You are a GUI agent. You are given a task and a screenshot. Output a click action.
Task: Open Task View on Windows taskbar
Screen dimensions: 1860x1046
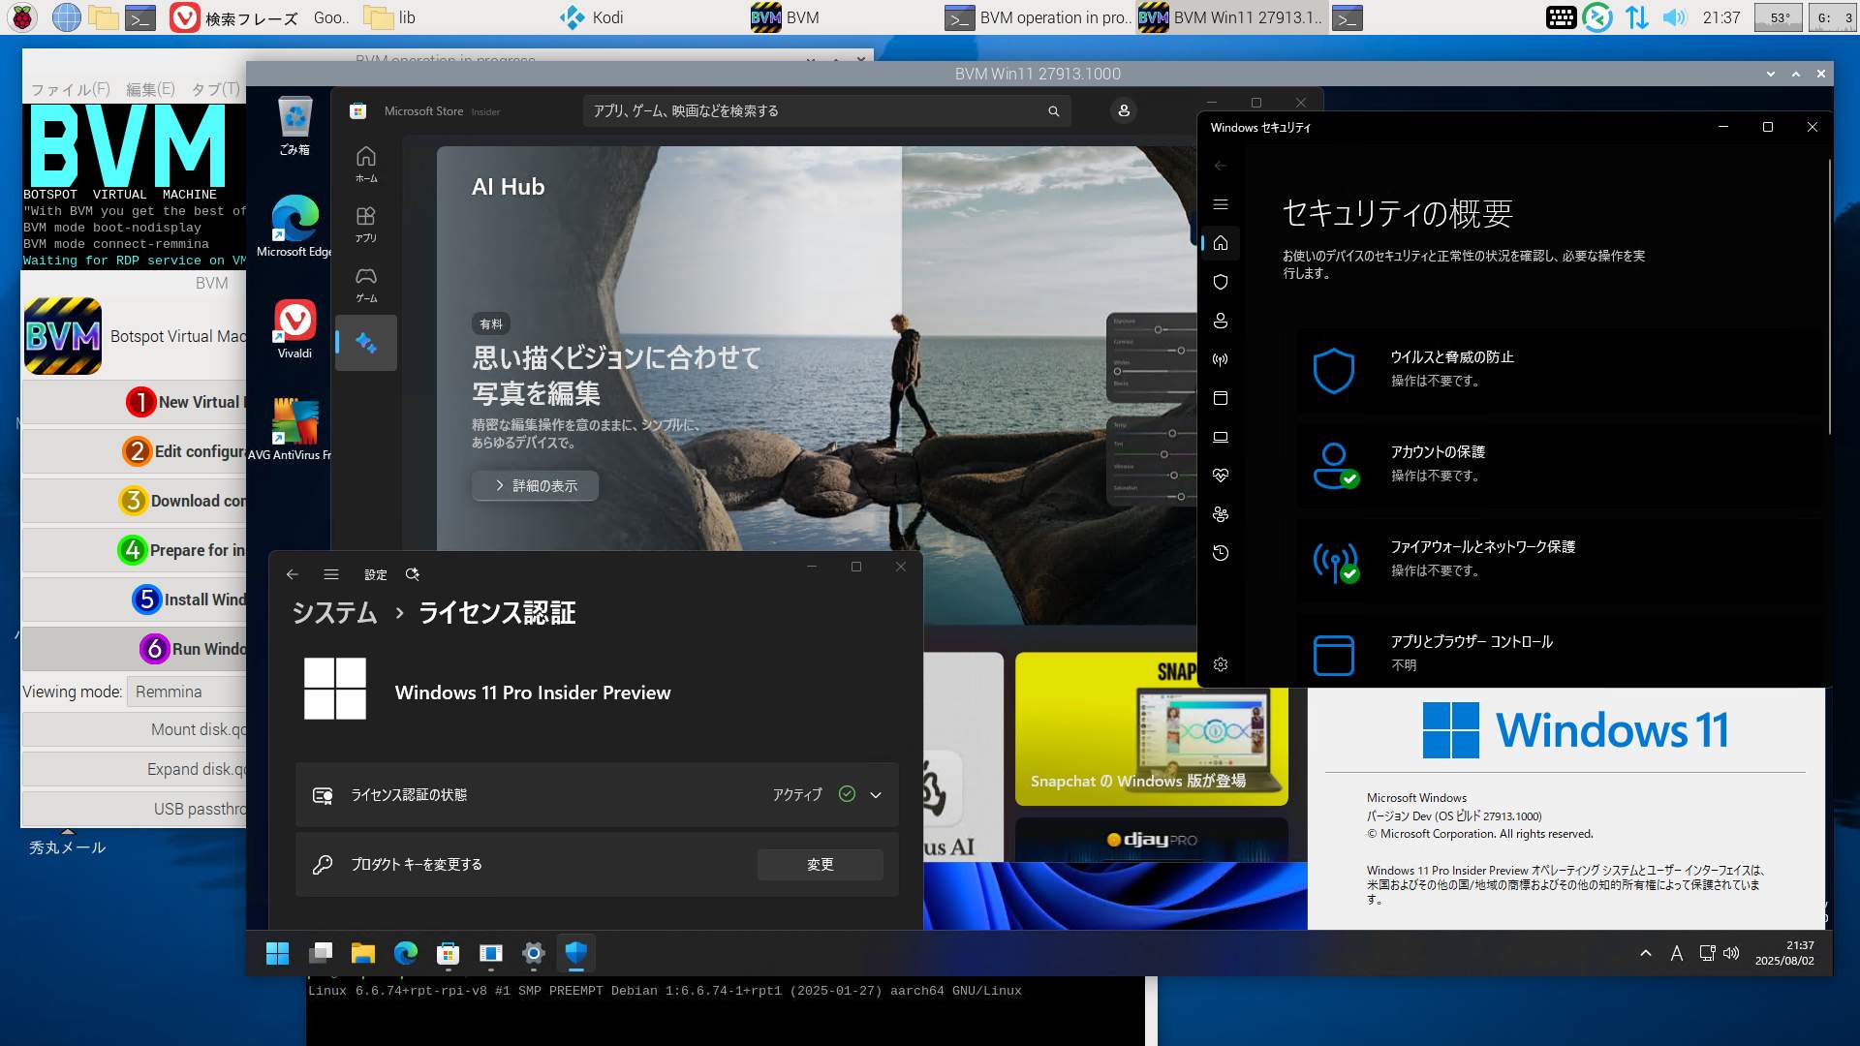tap(321, 954)
